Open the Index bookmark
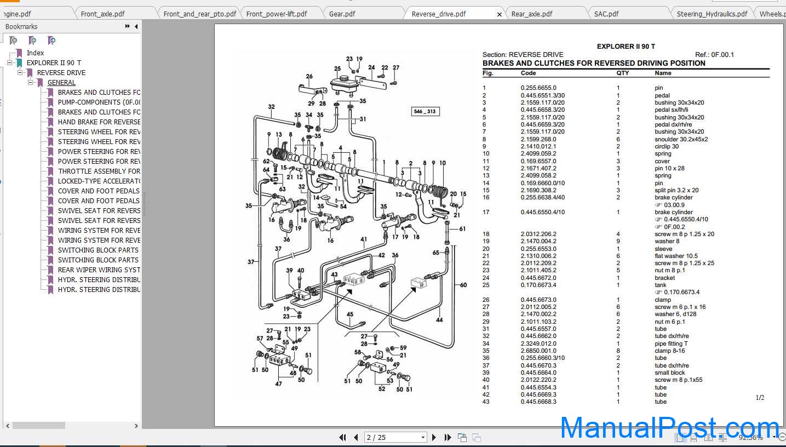The width and height of the screenshot is (786, 447). (35, 53)
